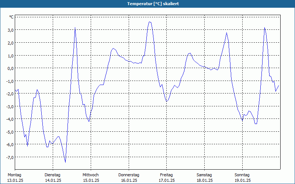Select the 0,0 y-axis tick label
The width and height of the screenshot is (295, 184).
click(x=10, y=68)
